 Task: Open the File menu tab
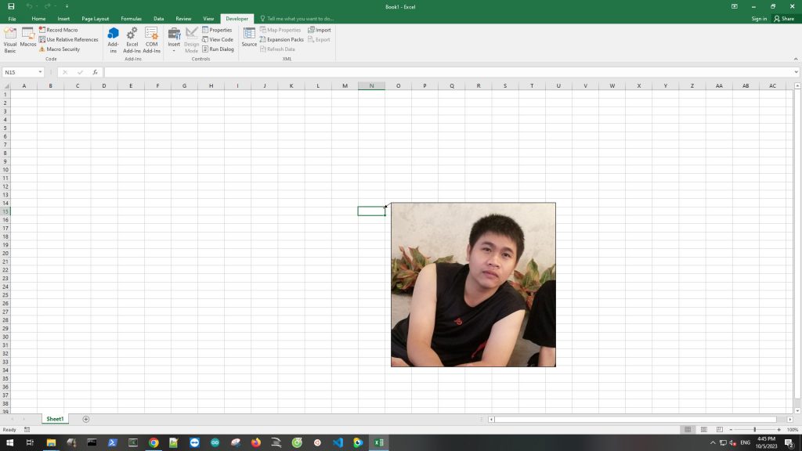click(x=12, y=18)
